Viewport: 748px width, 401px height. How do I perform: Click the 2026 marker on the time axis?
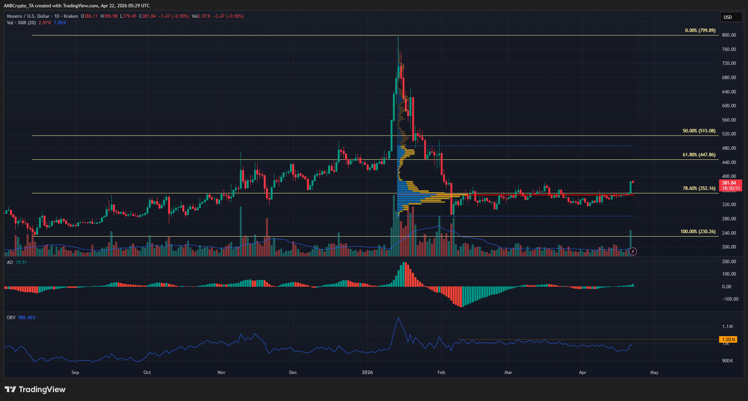367,372
